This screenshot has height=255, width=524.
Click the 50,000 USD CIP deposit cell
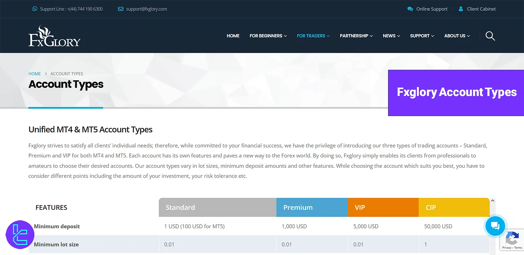pos(438,226)
